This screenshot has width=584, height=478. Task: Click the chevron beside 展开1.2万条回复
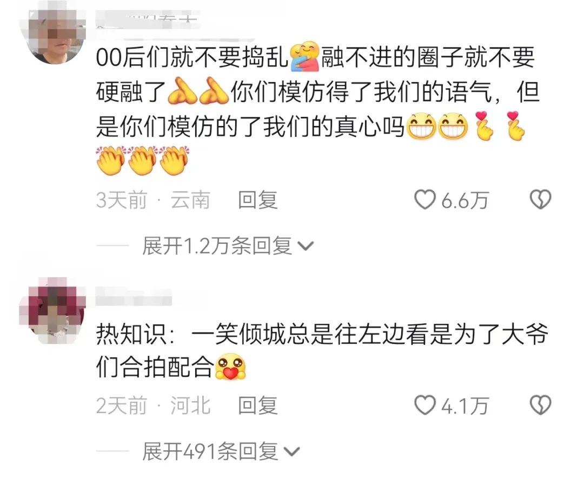(306, 247)
